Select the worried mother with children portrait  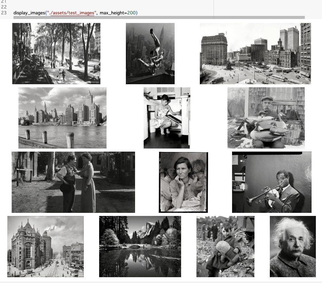click(183, 182)
